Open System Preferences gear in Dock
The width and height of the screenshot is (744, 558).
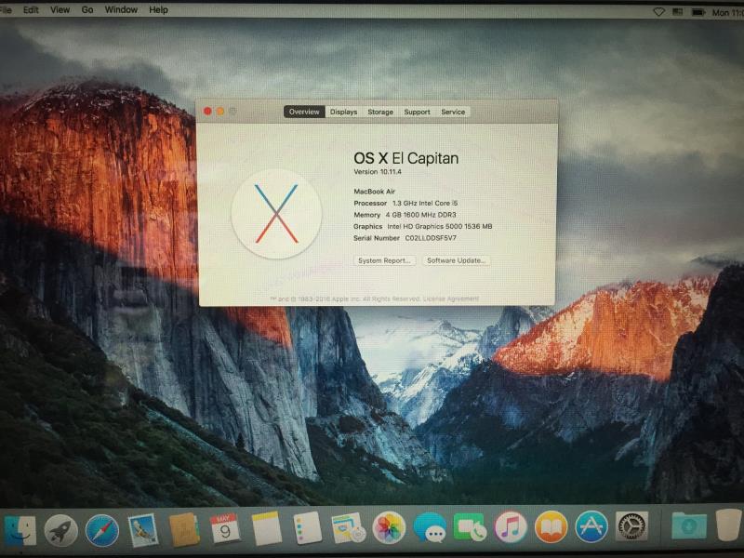[x=631, y=525]
